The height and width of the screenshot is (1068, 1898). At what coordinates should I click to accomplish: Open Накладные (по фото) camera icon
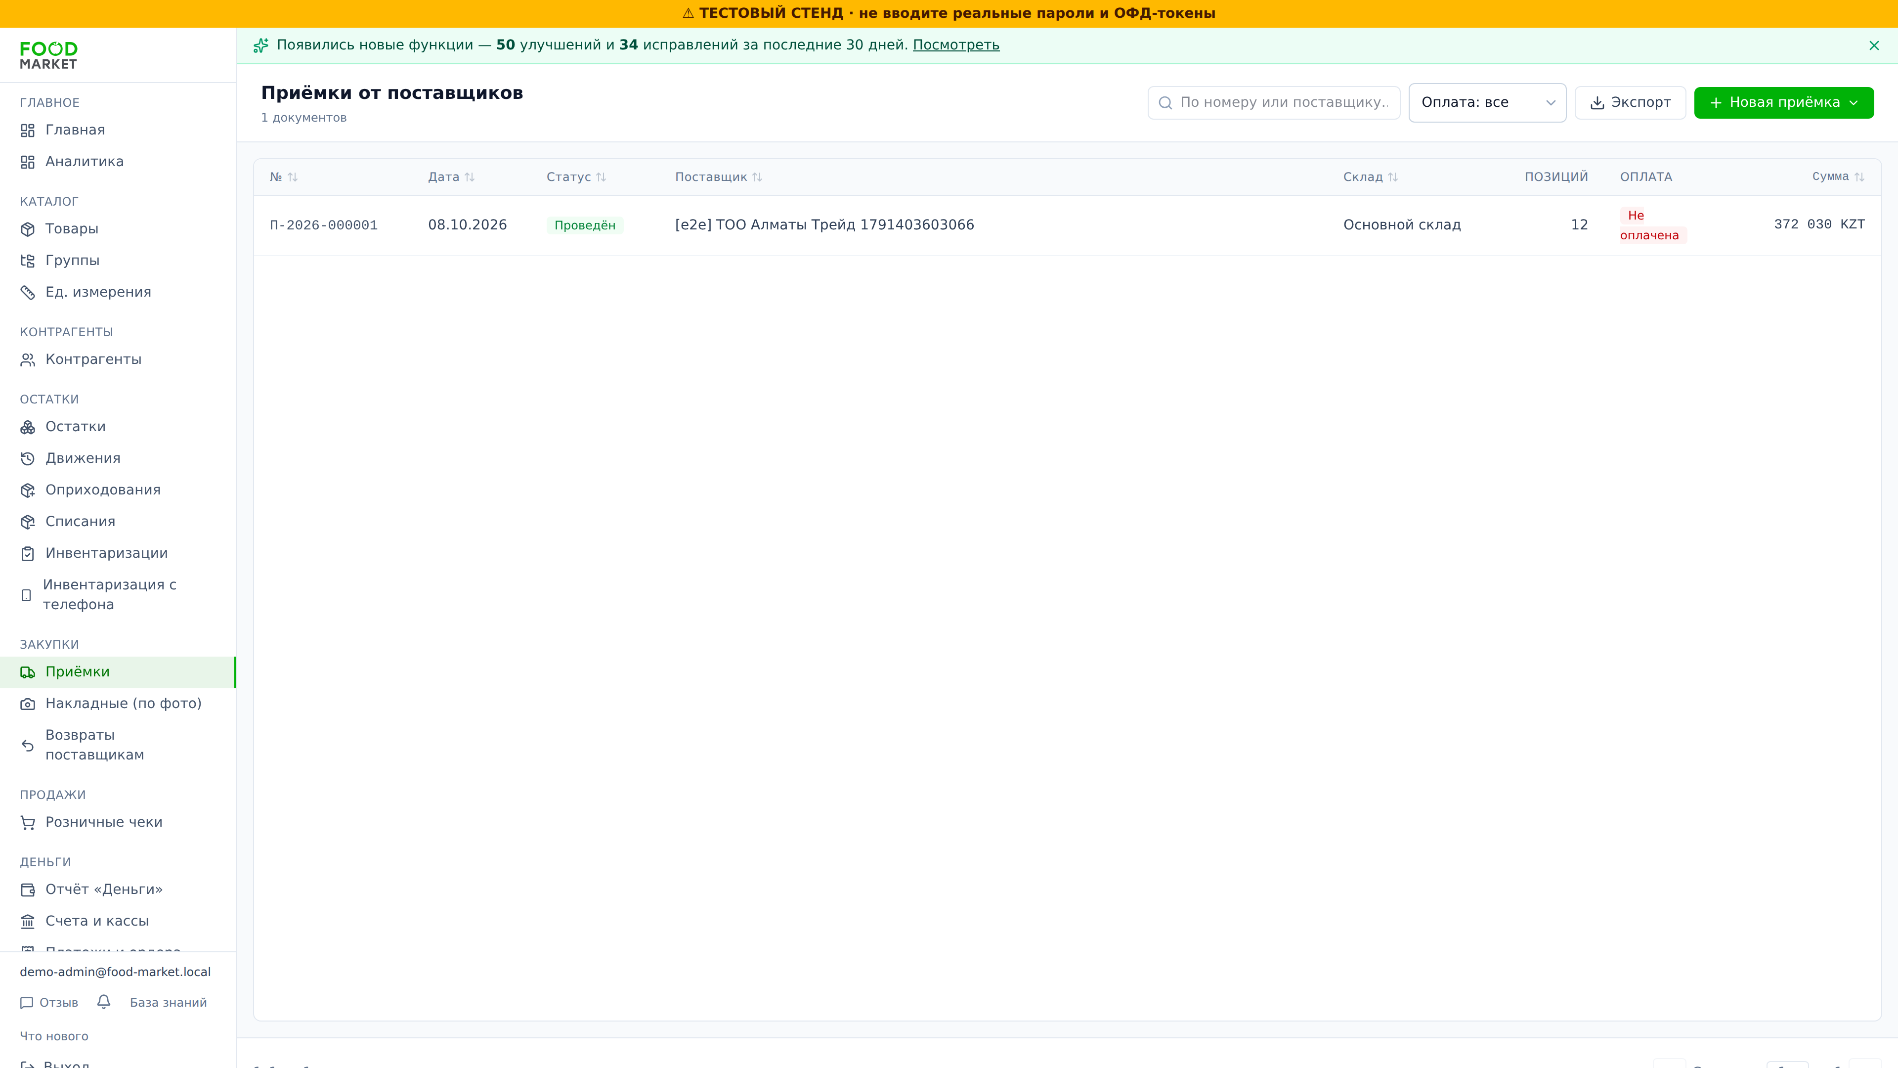point(28,704)
